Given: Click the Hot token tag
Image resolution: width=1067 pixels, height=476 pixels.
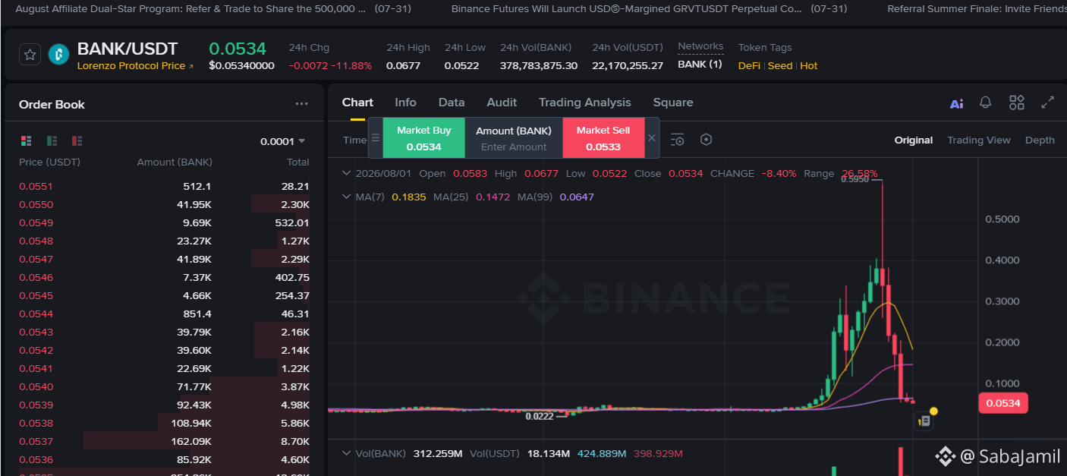Looking at the screenshot, I should click(809, 66).
